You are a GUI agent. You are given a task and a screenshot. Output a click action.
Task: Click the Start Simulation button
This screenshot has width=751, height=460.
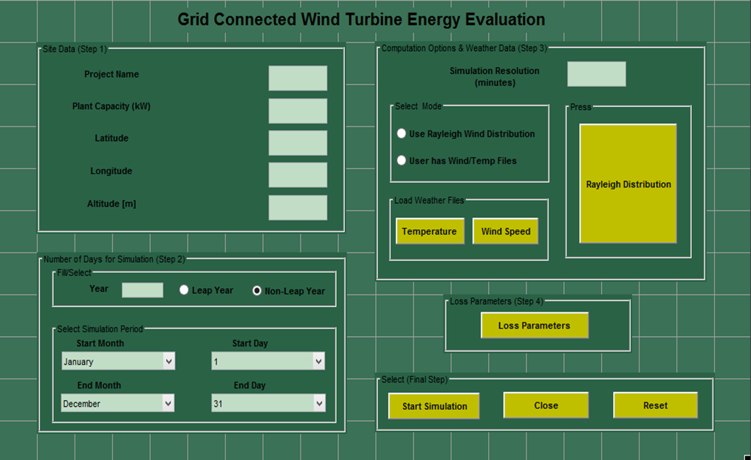[x=434, y=406]
